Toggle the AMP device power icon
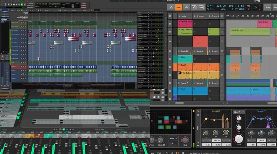 pyautogui.click(x=198, y=111)
